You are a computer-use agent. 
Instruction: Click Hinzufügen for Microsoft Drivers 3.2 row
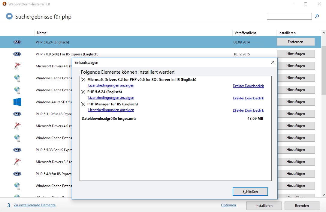pyautogui.click(x=295, y=162)
